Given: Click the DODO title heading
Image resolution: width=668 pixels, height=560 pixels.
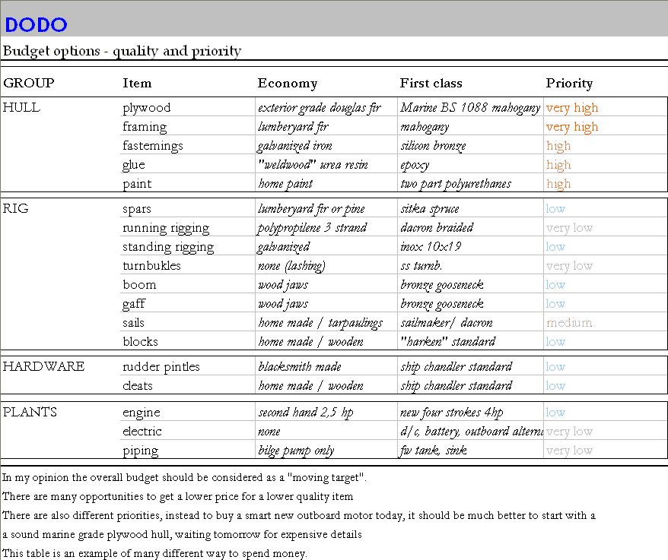Looking at the screenshot, I should click(x=36, y=24).
